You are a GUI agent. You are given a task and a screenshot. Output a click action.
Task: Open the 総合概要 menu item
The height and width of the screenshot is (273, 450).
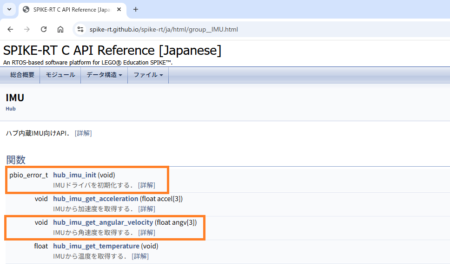(22, 75)
